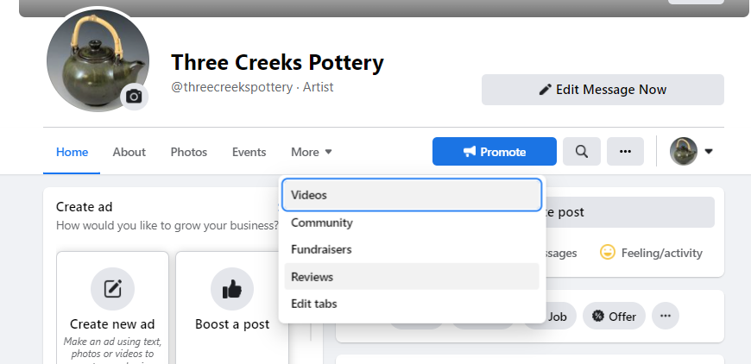The width and height of the screenshot is (751, 364).
Task: Click the camera icon on profile picture
Action: point(134,97)
